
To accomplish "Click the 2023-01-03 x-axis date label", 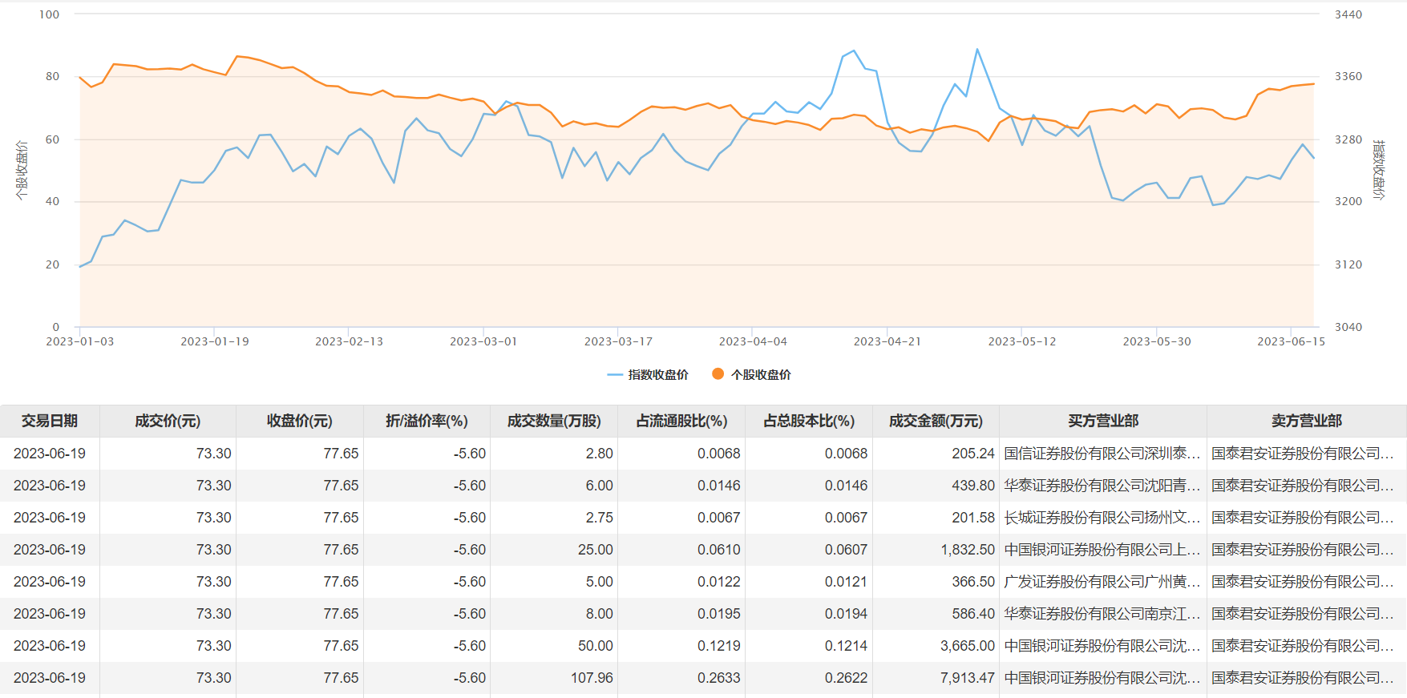I will click(x=80, y=341).
